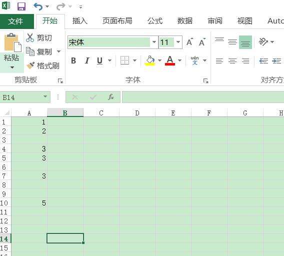284x256 pixels.
Task: Open the font name dropdown showing 宋体
Action: [154, 42]
